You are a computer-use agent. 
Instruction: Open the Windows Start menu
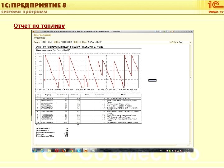(x=35, y=151)
